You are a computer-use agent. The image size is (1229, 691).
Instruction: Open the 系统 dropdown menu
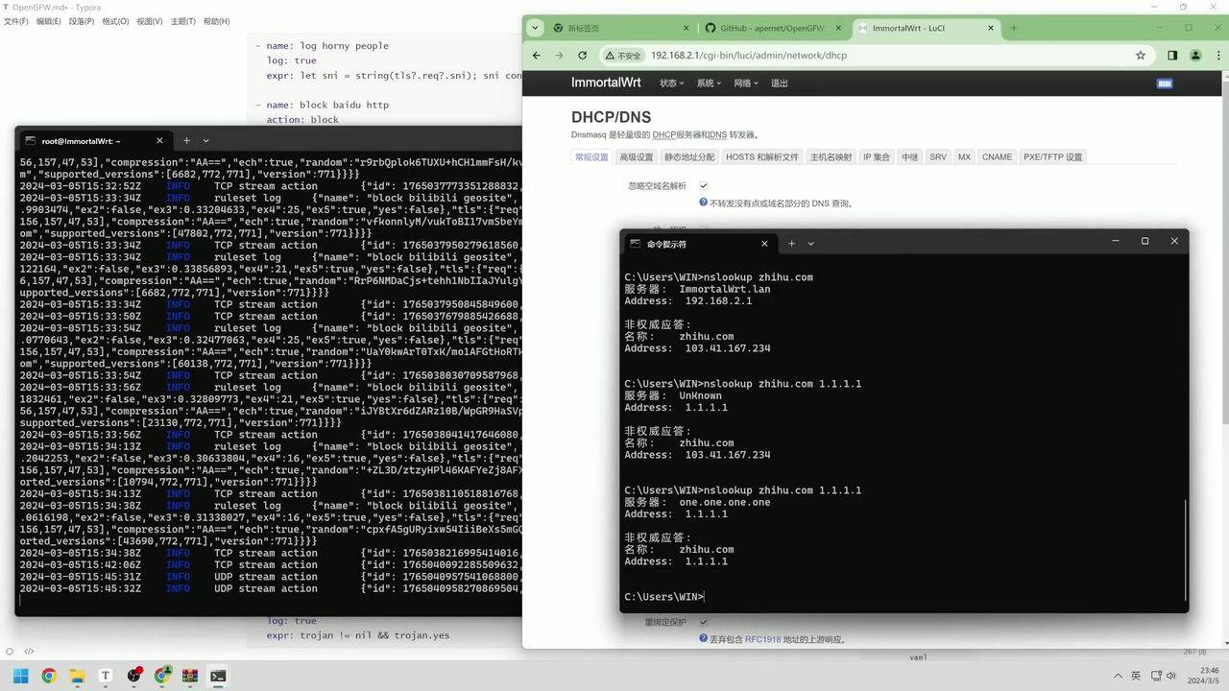tap(709, 83)
